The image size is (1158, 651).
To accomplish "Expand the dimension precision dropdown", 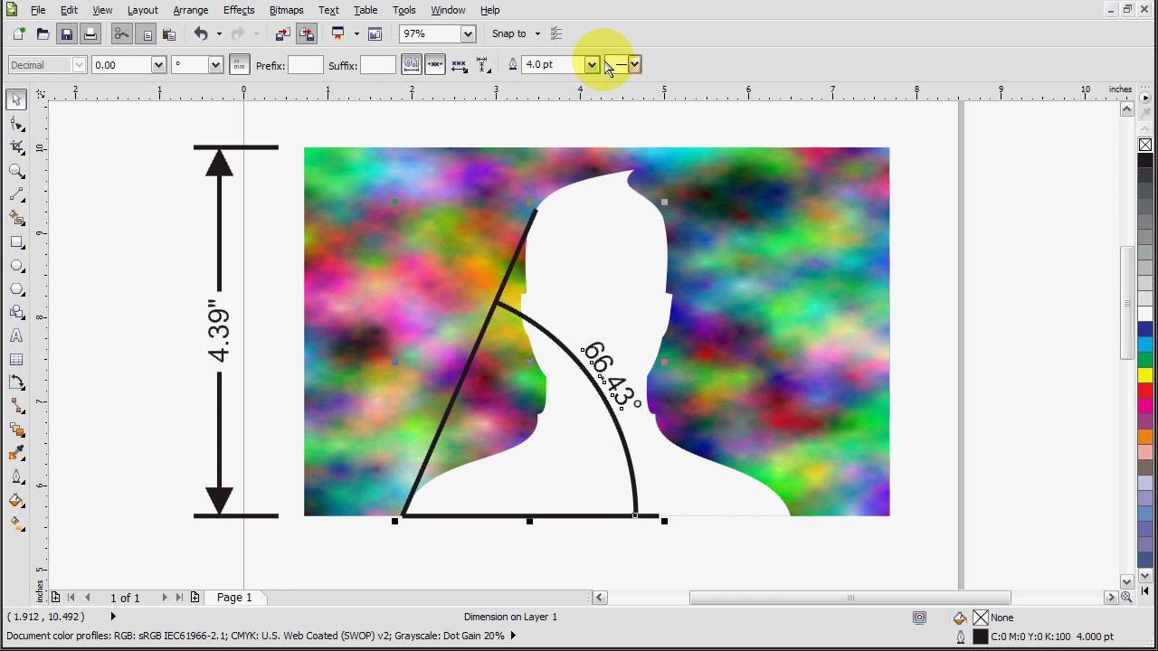I will (x=158, y=64).
